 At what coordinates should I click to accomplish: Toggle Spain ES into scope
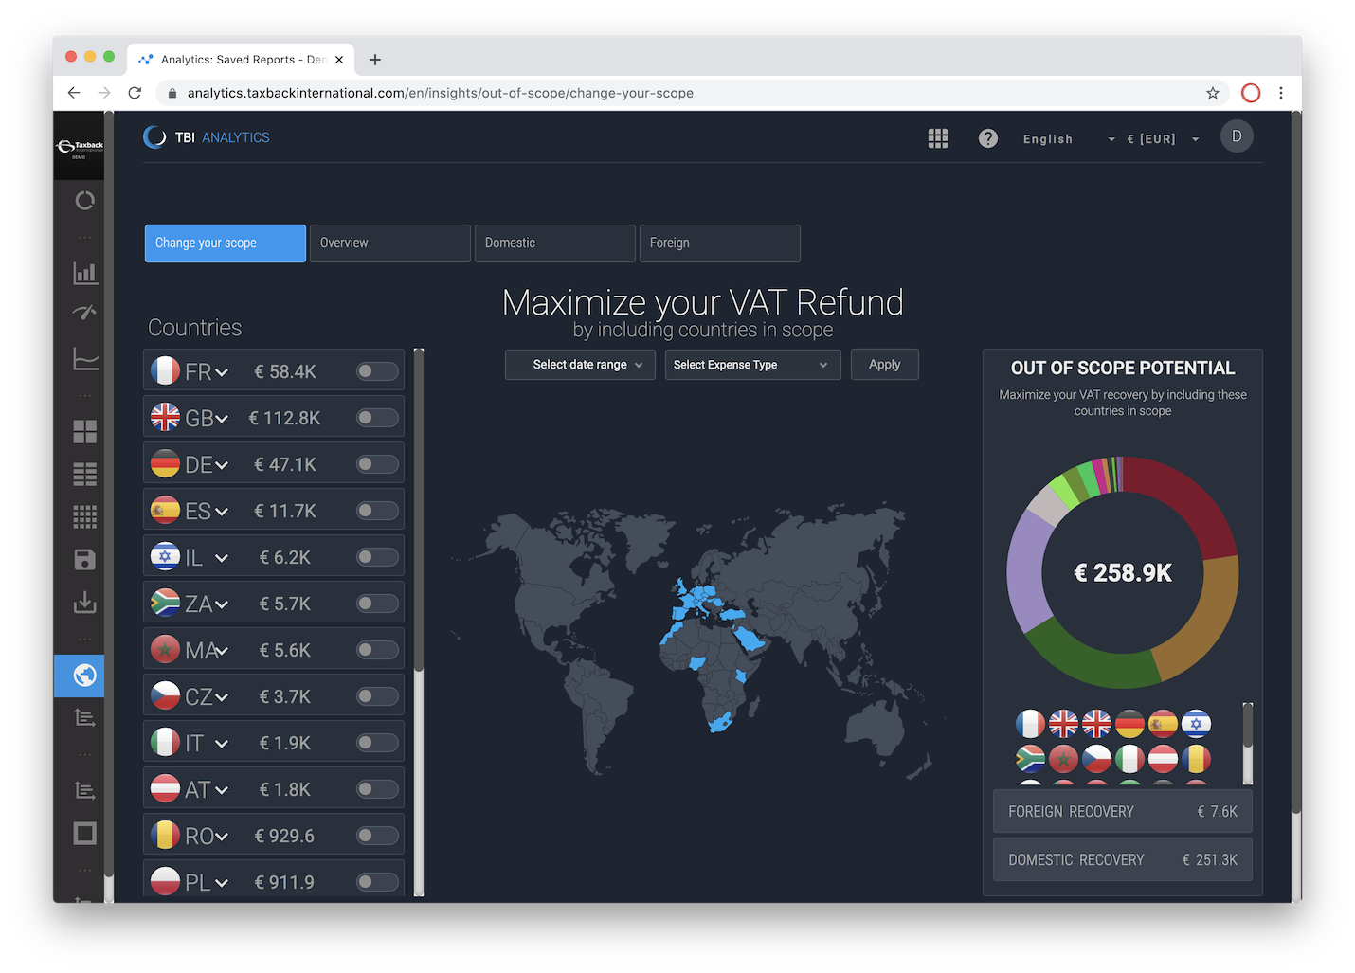pyautogui.click(x=377, y=511)
